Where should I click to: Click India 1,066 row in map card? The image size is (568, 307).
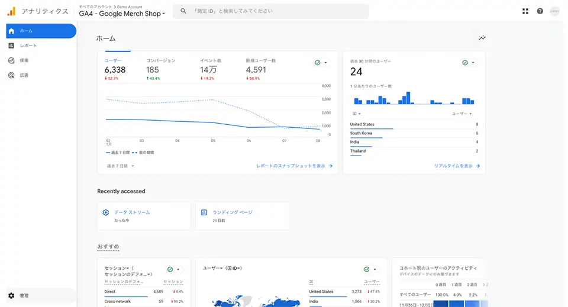(344, 301)
